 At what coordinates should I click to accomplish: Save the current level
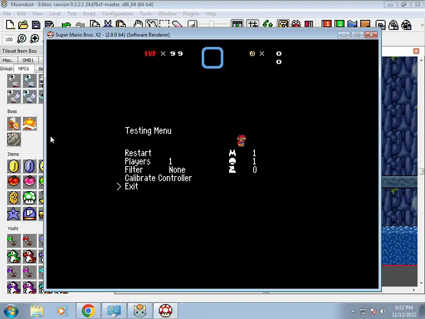click(36, 25)
